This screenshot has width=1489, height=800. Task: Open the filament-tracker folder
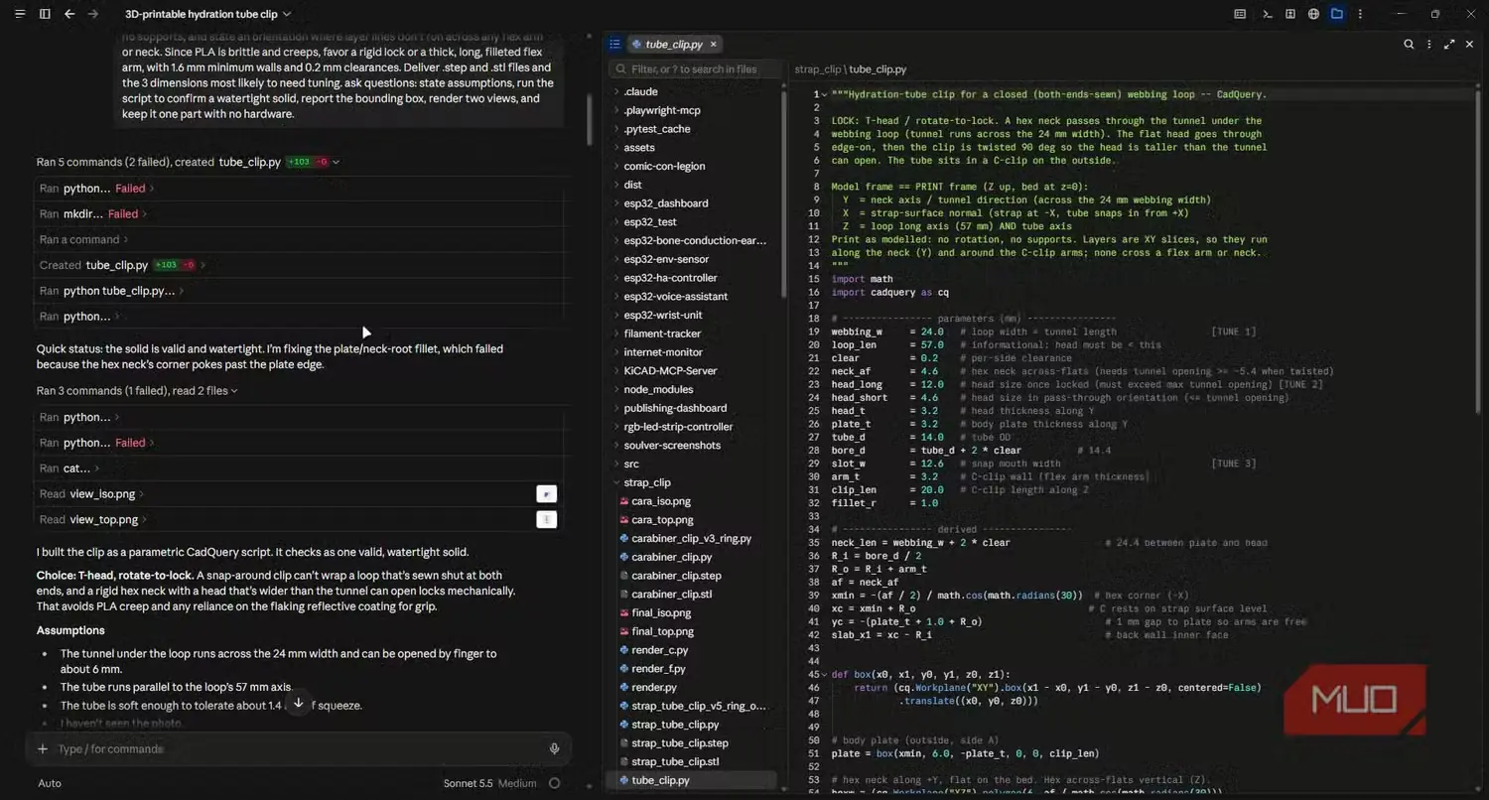pyautogui.click(x=662, y=333)
